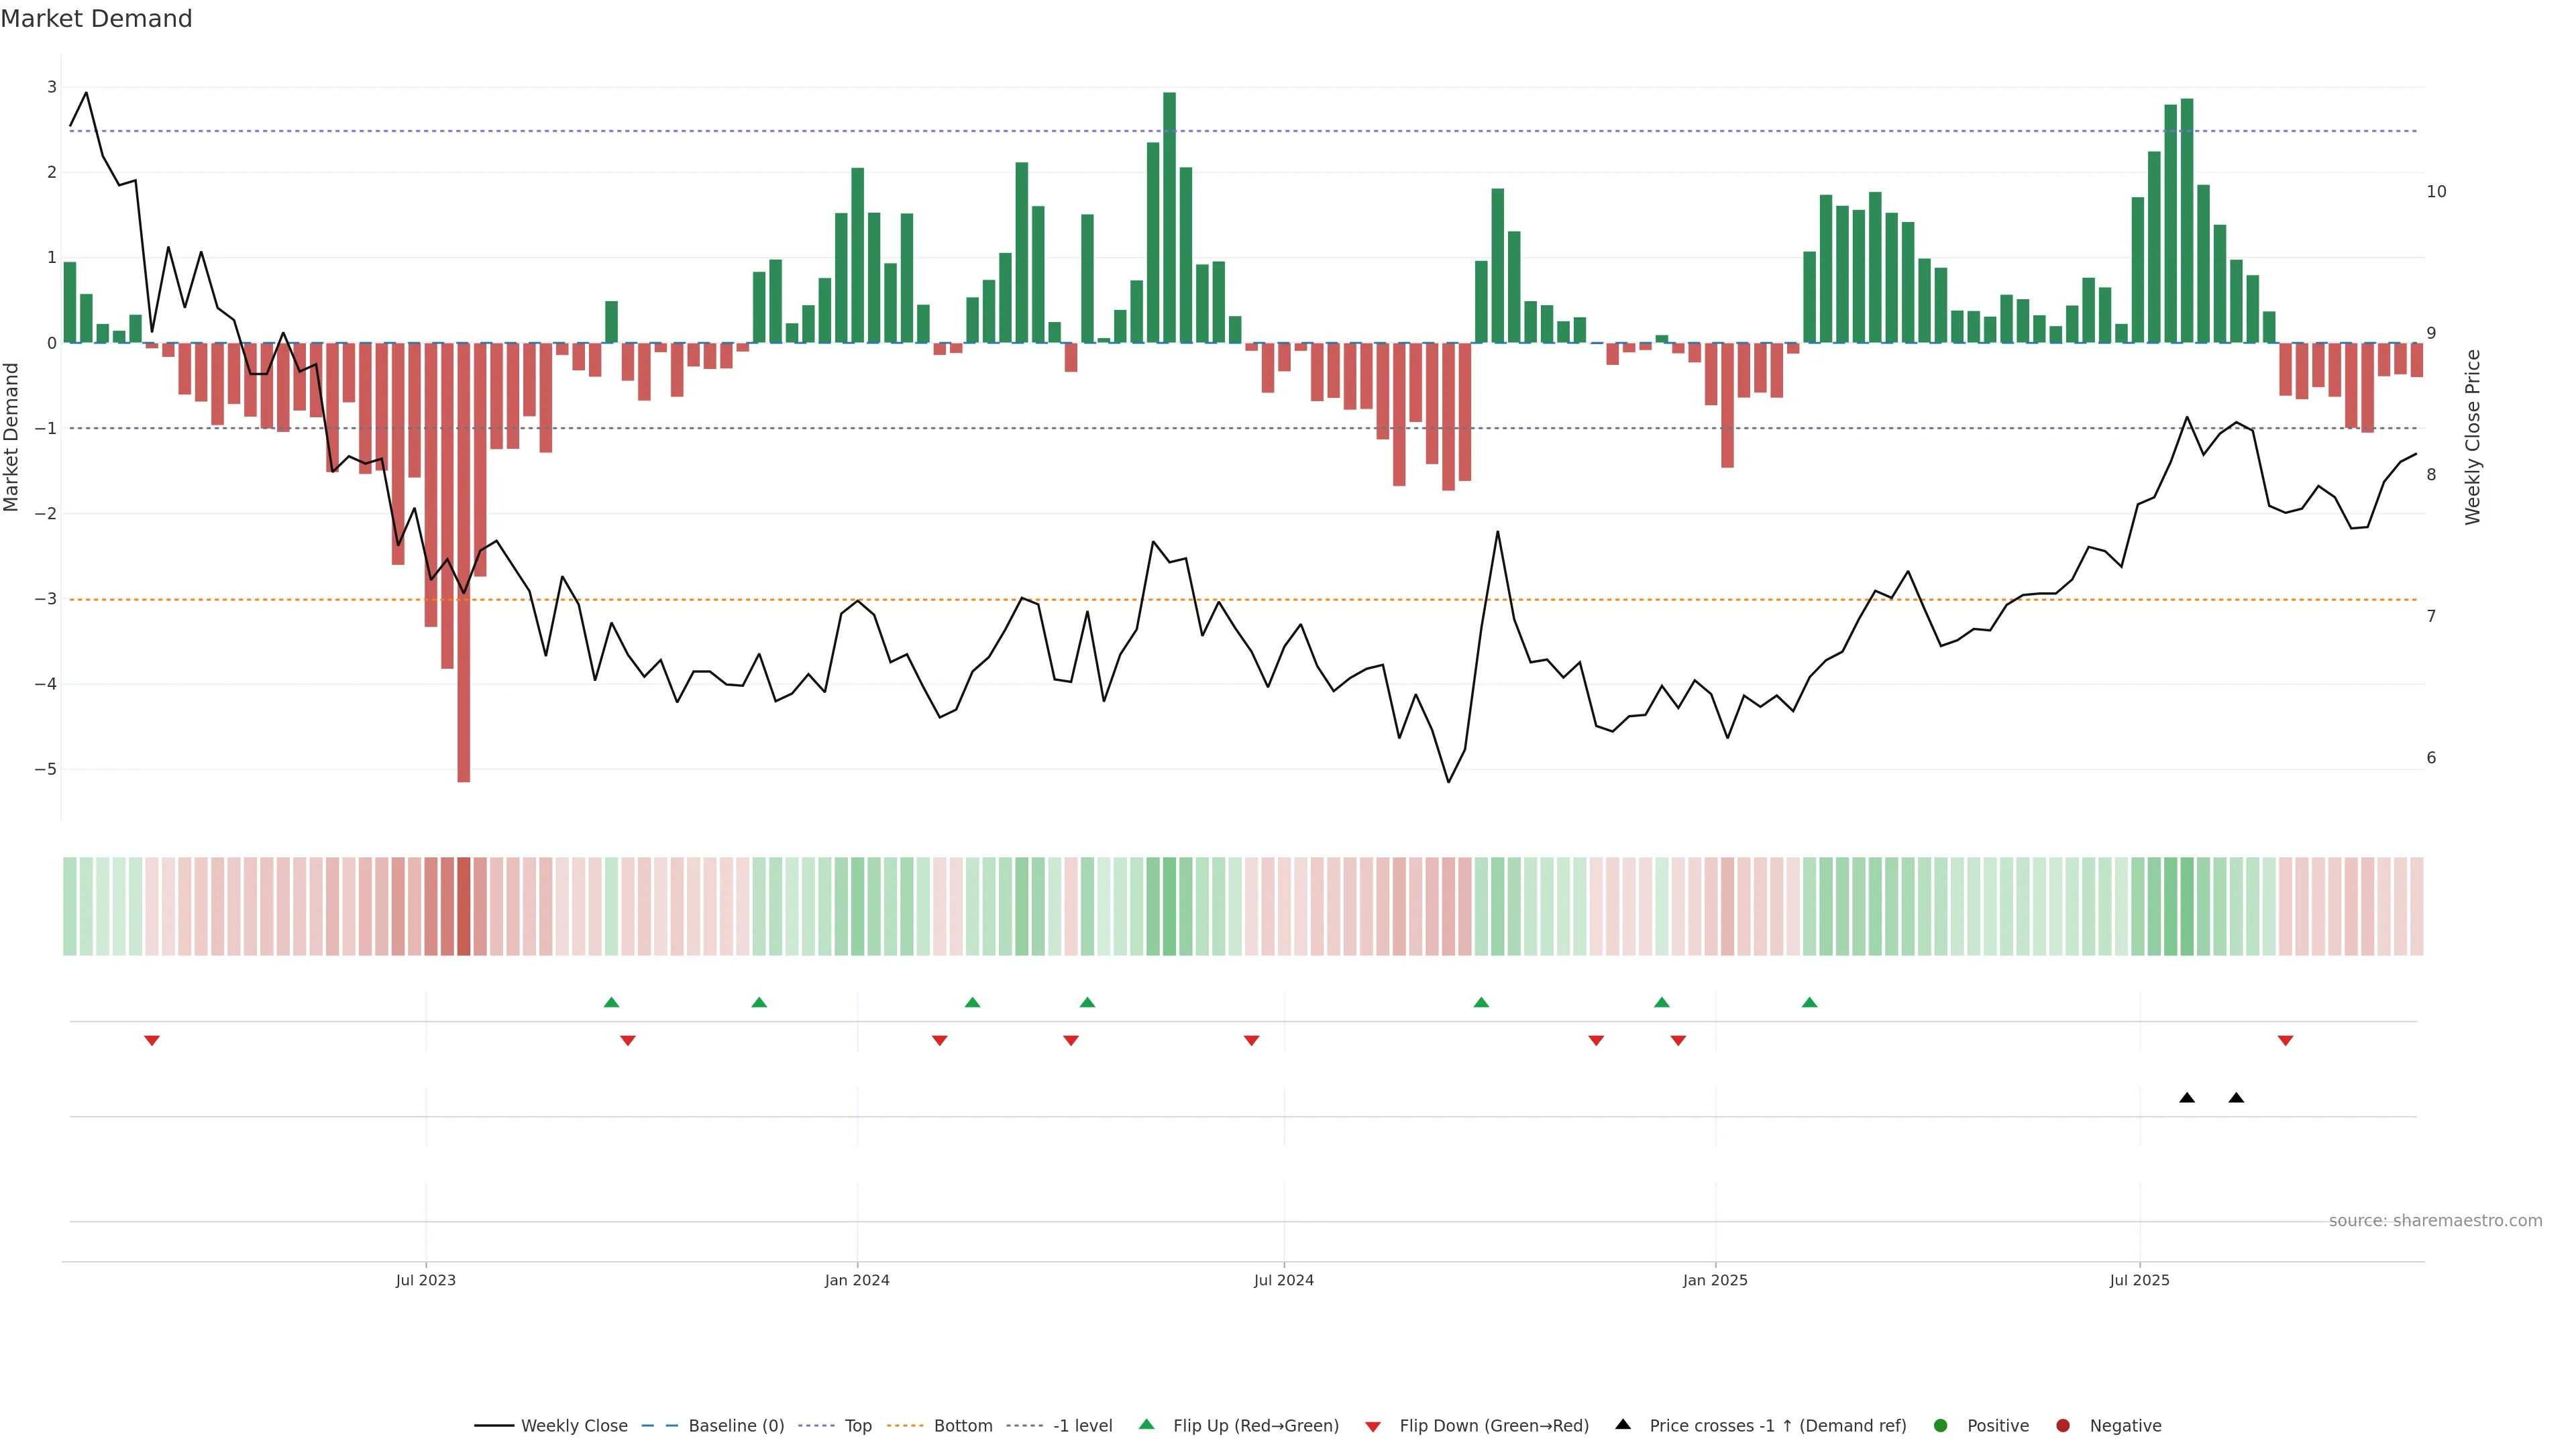The height and width of the screenshot is (1449, 2576).
Task: Click the Flip Up green triangle legend icon
Action: [1147, 1424]
